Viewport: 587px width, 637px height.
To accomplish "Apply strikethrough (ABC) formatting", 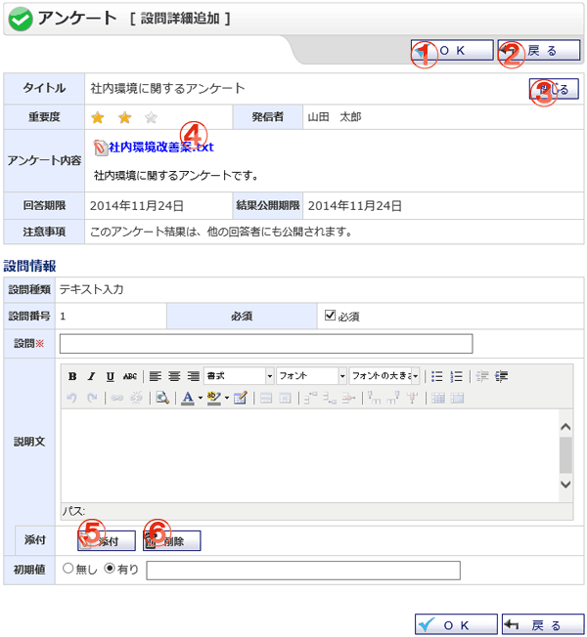I will click(x=130, y=376).
